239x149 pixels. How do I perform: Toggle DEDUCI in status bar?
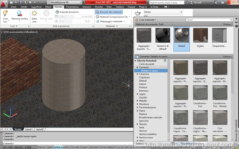42,147
